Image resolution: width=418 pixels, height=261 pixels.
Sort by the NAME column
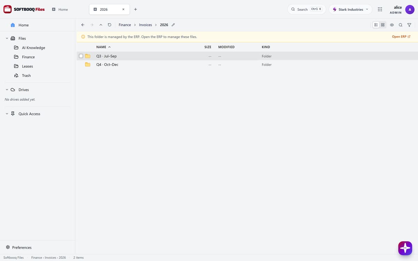[103, 47]
